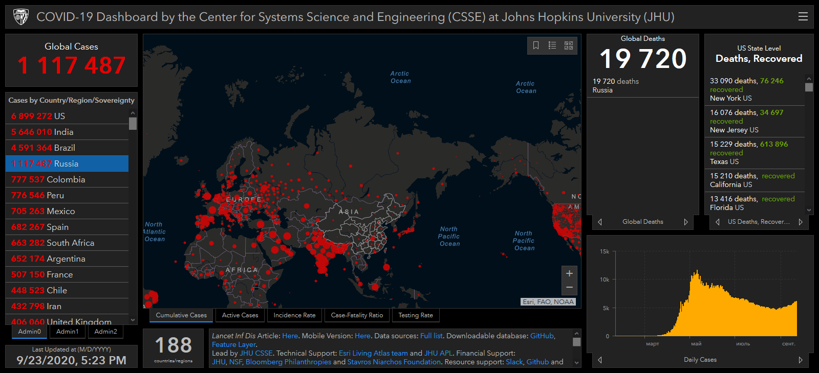Select South Africa in the country list
Screen dimensions: 819x373
click(x=67, y=243)
